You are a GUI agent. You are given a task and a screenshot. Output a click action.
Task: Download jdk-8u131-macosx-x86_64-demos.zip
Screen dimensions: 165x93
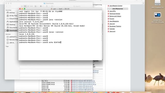point(83,81)
